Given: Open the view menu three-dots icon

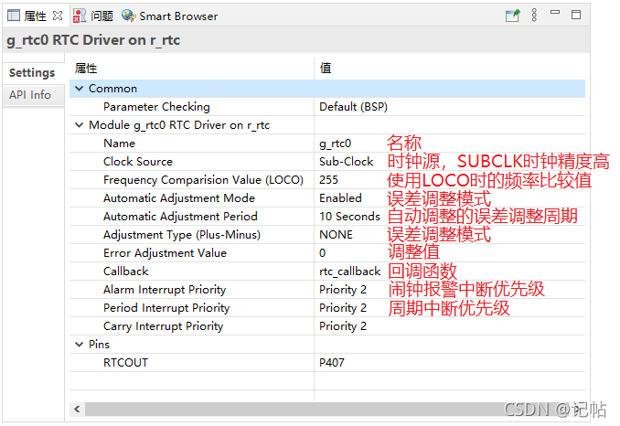Looking at the screenshot, I should click(534, 15).
